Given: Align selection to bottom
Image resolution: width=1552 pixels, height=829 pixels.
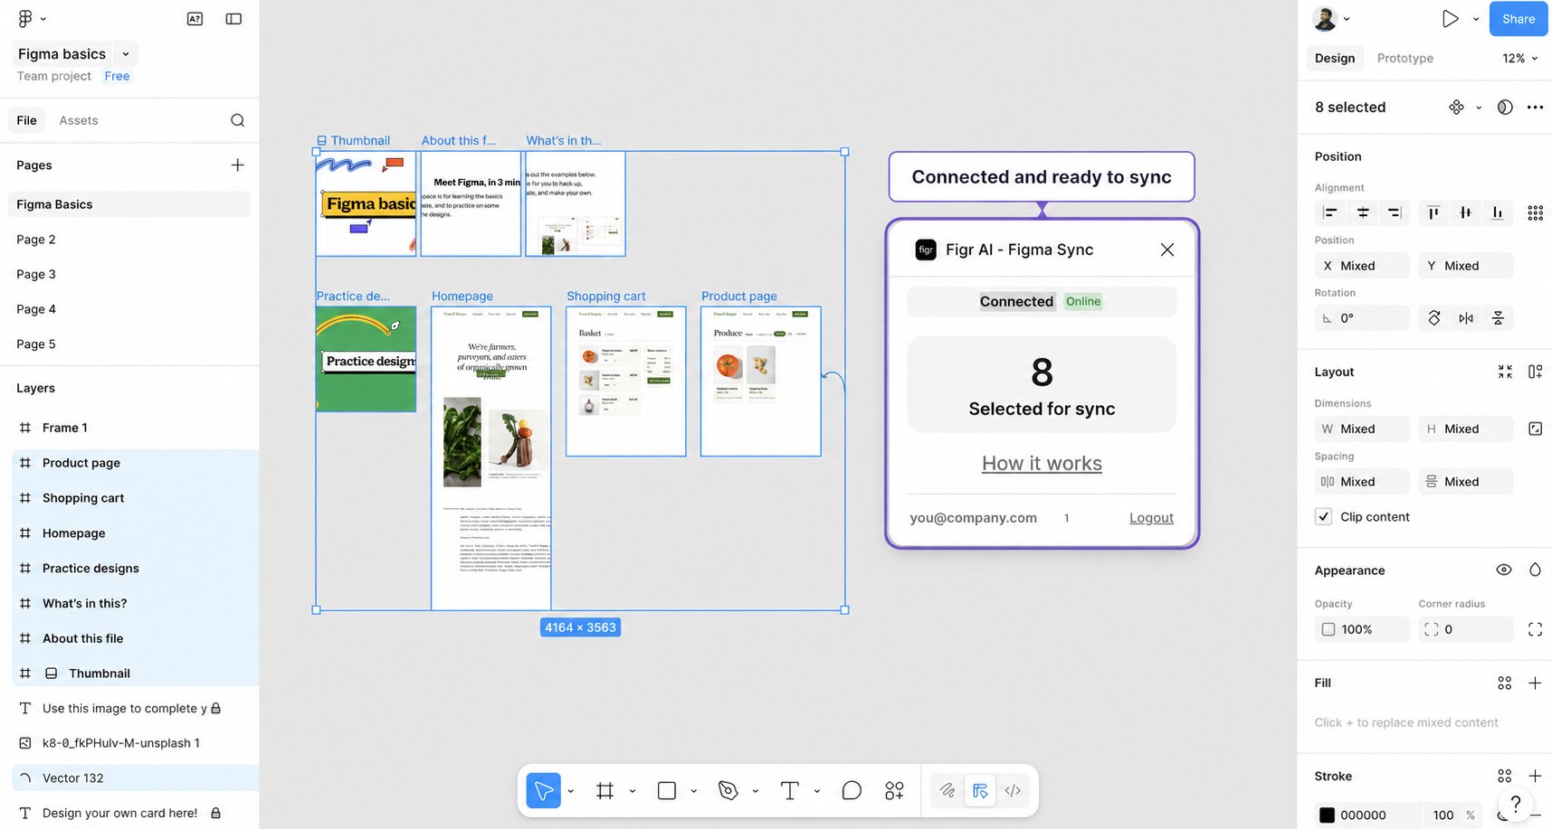Looking at the screenshot, I should (x=1498, y=213).
